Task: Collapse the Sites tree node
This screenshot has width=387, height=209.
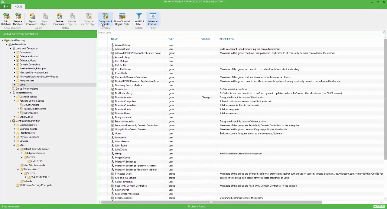Action: click(x=14, y=145)
